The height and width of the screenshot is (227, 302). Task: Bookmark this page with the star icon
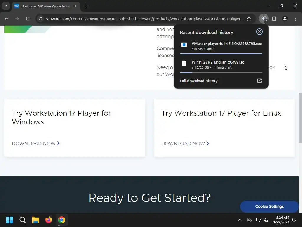(249, 19)
